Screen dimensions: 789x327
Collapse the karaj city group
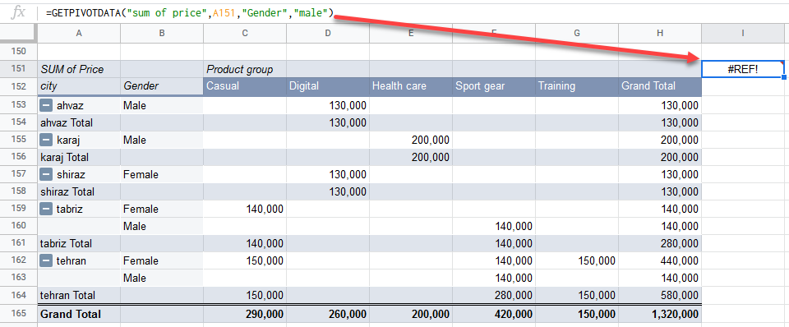[x=46, y=140]
